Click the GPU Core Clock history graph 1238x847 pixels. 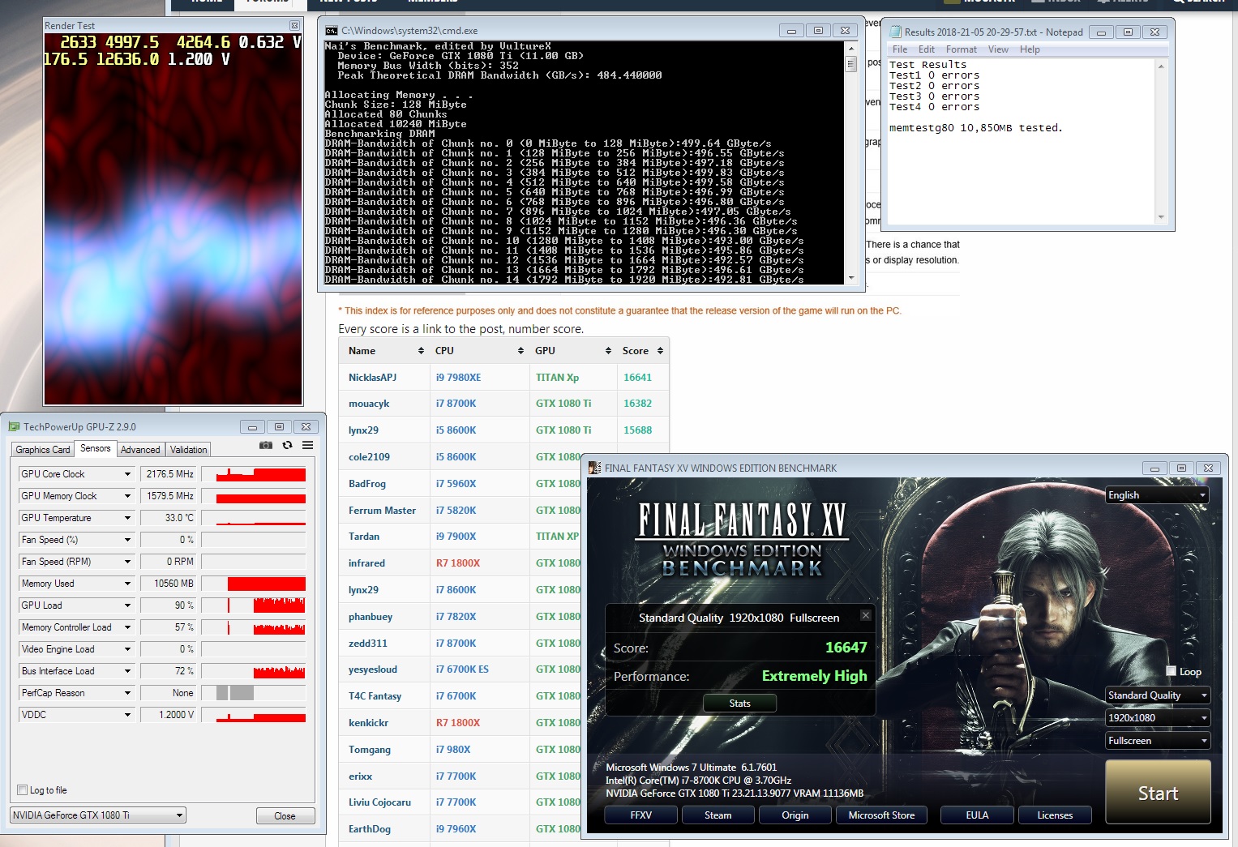coord(254,474)
